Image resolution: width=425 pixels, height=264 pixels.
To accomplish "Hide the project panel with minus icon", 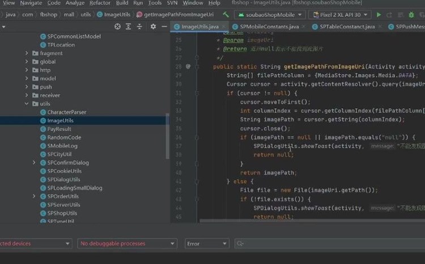I will 164,26.
